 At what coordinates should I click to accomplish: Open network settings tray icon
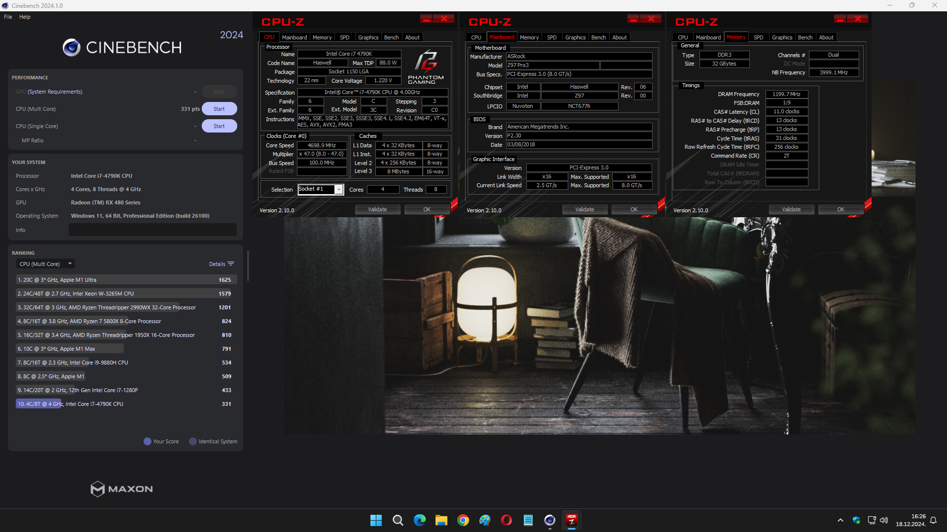point(872,520)
